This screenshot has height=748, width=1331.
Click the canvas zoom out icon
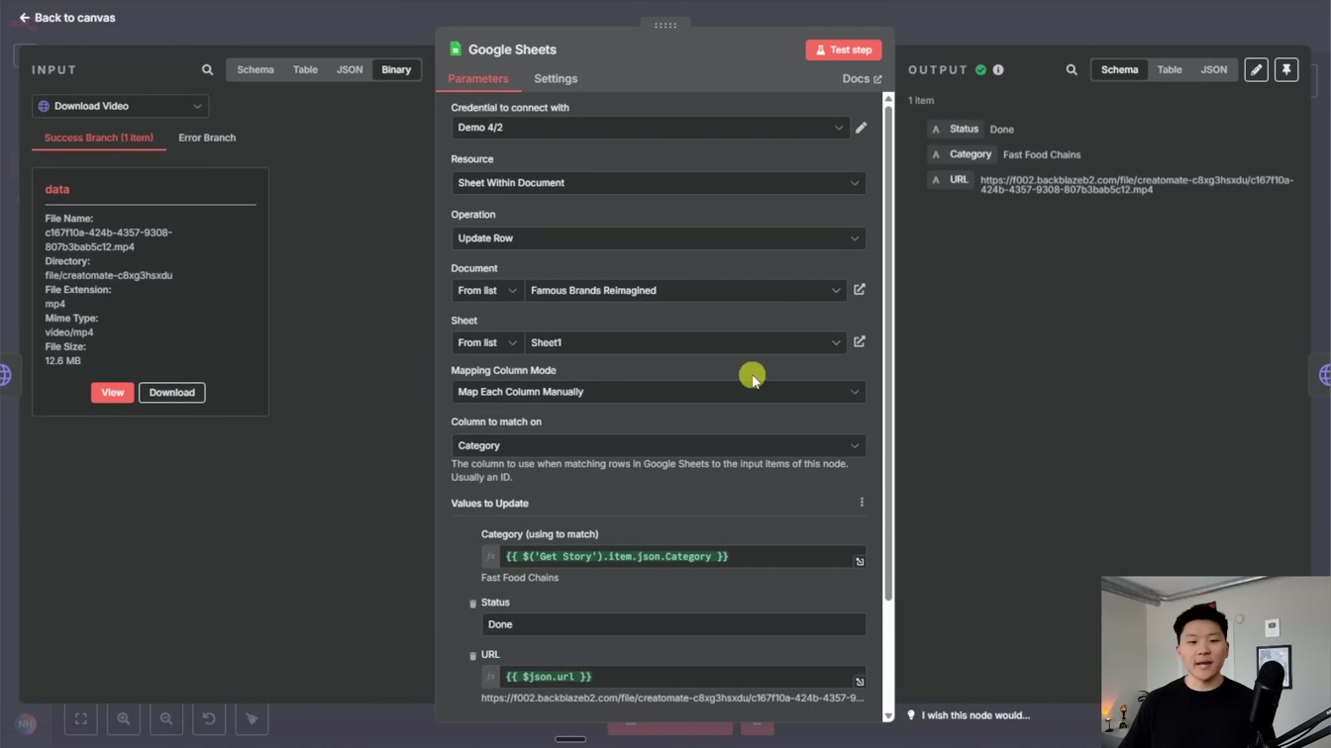click(x=166, y=719)
